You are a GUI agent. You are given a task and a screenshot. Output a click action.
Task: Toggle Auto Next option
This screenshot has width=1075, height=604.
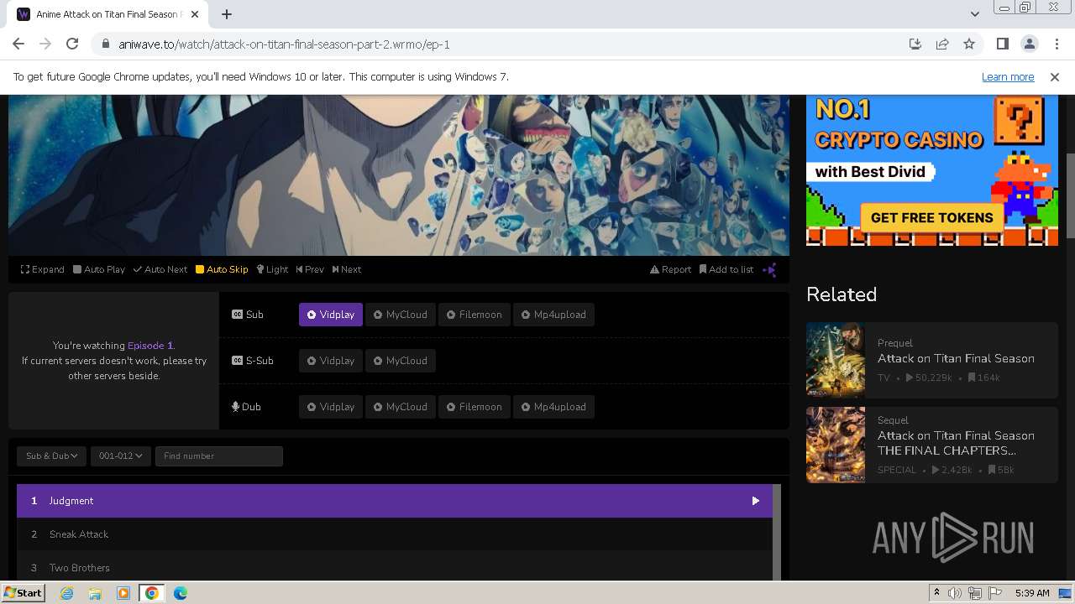[160, 269]
